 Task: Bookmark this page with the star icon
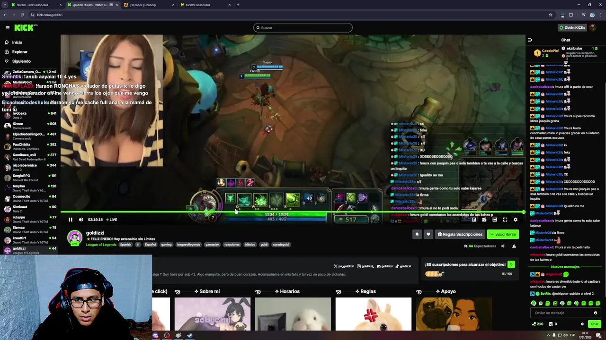pos(550,15)
